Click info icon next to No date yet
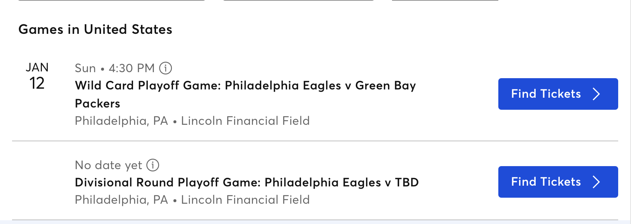 153,165
